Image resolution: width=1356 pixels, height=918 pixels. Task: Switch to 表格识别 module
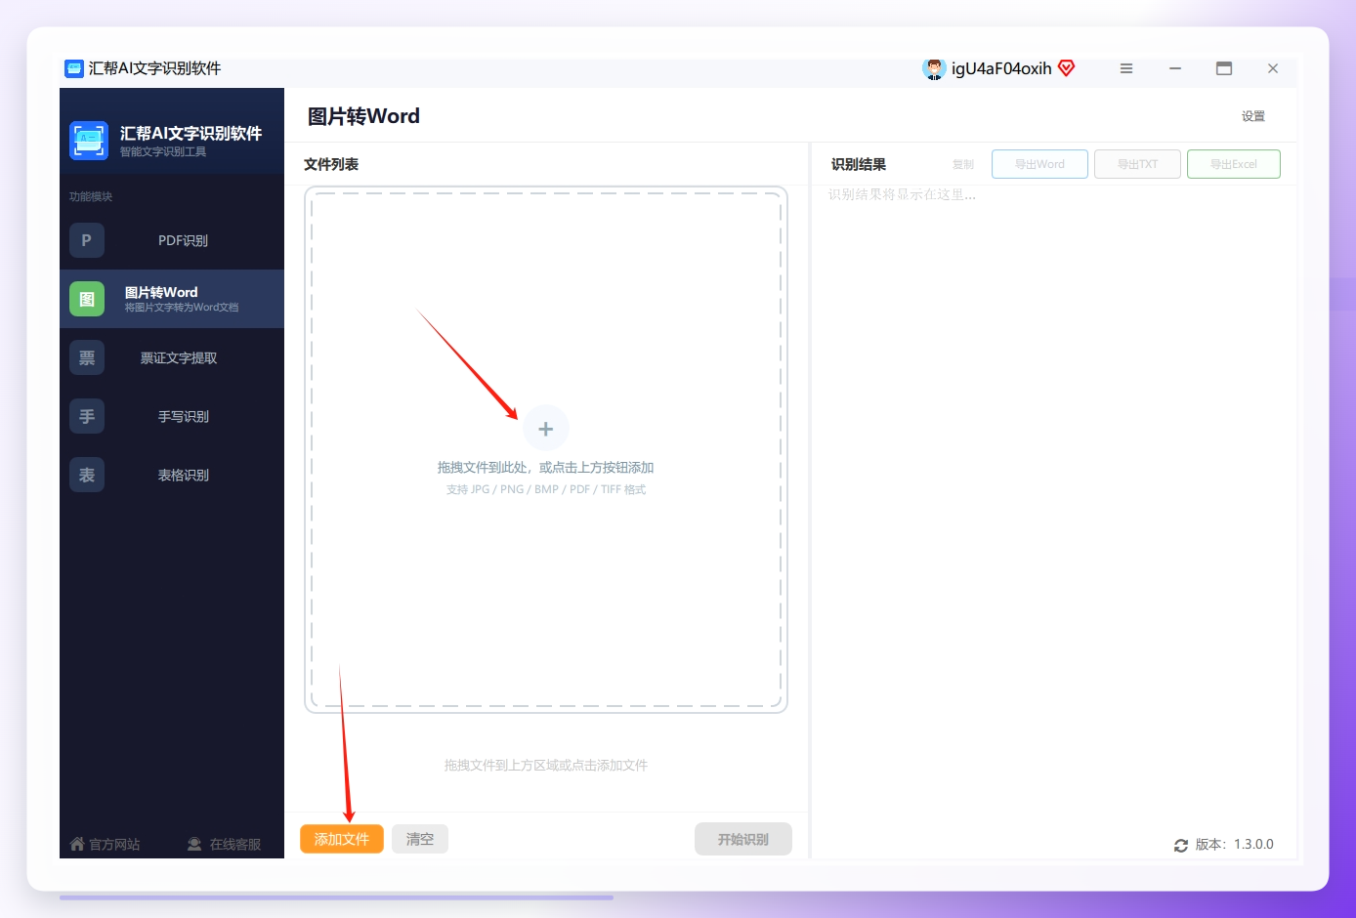172,475
